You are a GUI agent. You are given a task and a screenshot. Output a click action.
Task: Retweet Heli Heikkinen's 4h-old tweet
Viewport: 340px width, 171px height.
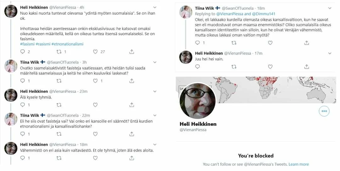pyautogui.click(x=59, y=52)
